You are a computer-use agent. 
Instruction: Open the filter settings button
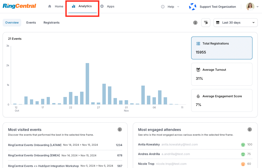click(206, 23)
